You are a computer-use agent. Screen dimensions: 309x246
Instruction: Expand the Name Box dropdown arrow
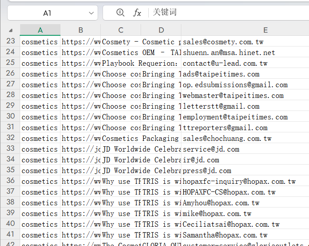click(91, 13)
